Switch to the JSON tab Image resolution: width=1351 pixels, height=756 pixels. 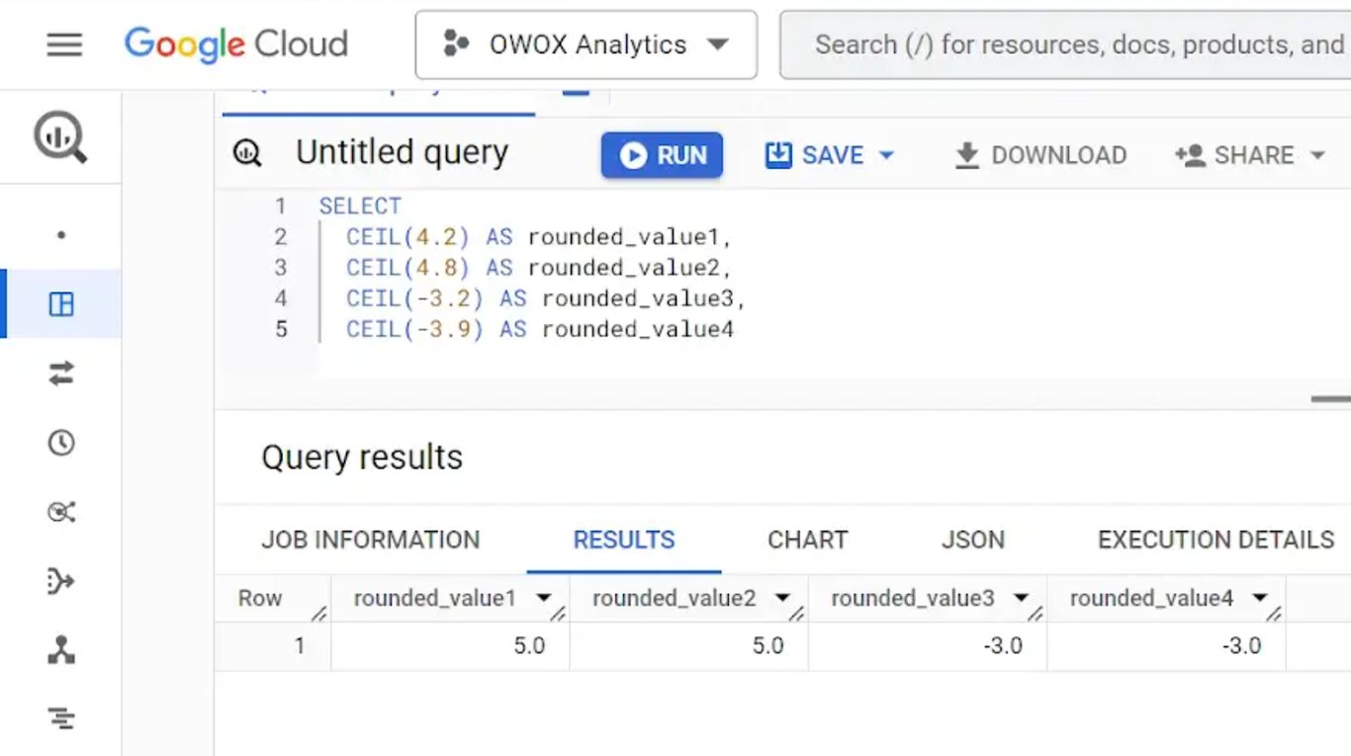point(972,540)
